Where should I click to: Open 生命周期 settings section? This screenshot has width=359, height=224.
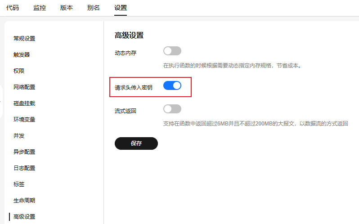click(x=24, y=201)
